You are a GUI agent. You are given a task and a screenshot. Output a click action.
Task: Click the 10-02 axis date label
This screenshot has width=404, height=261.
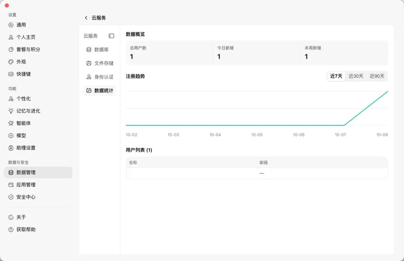pos(131,135)
